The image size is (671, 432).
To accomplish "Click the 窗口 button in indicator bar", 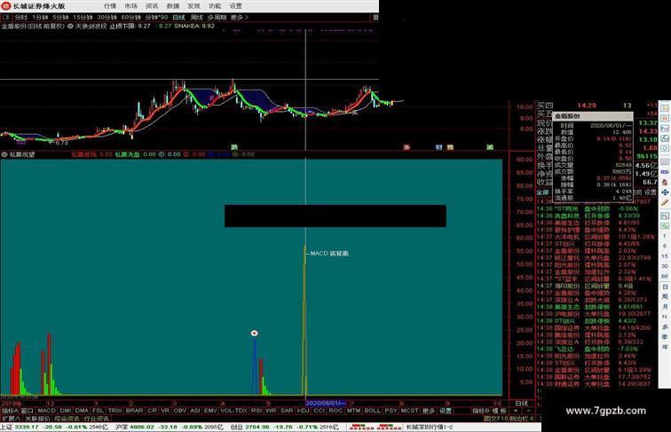I will pos(27,410).
